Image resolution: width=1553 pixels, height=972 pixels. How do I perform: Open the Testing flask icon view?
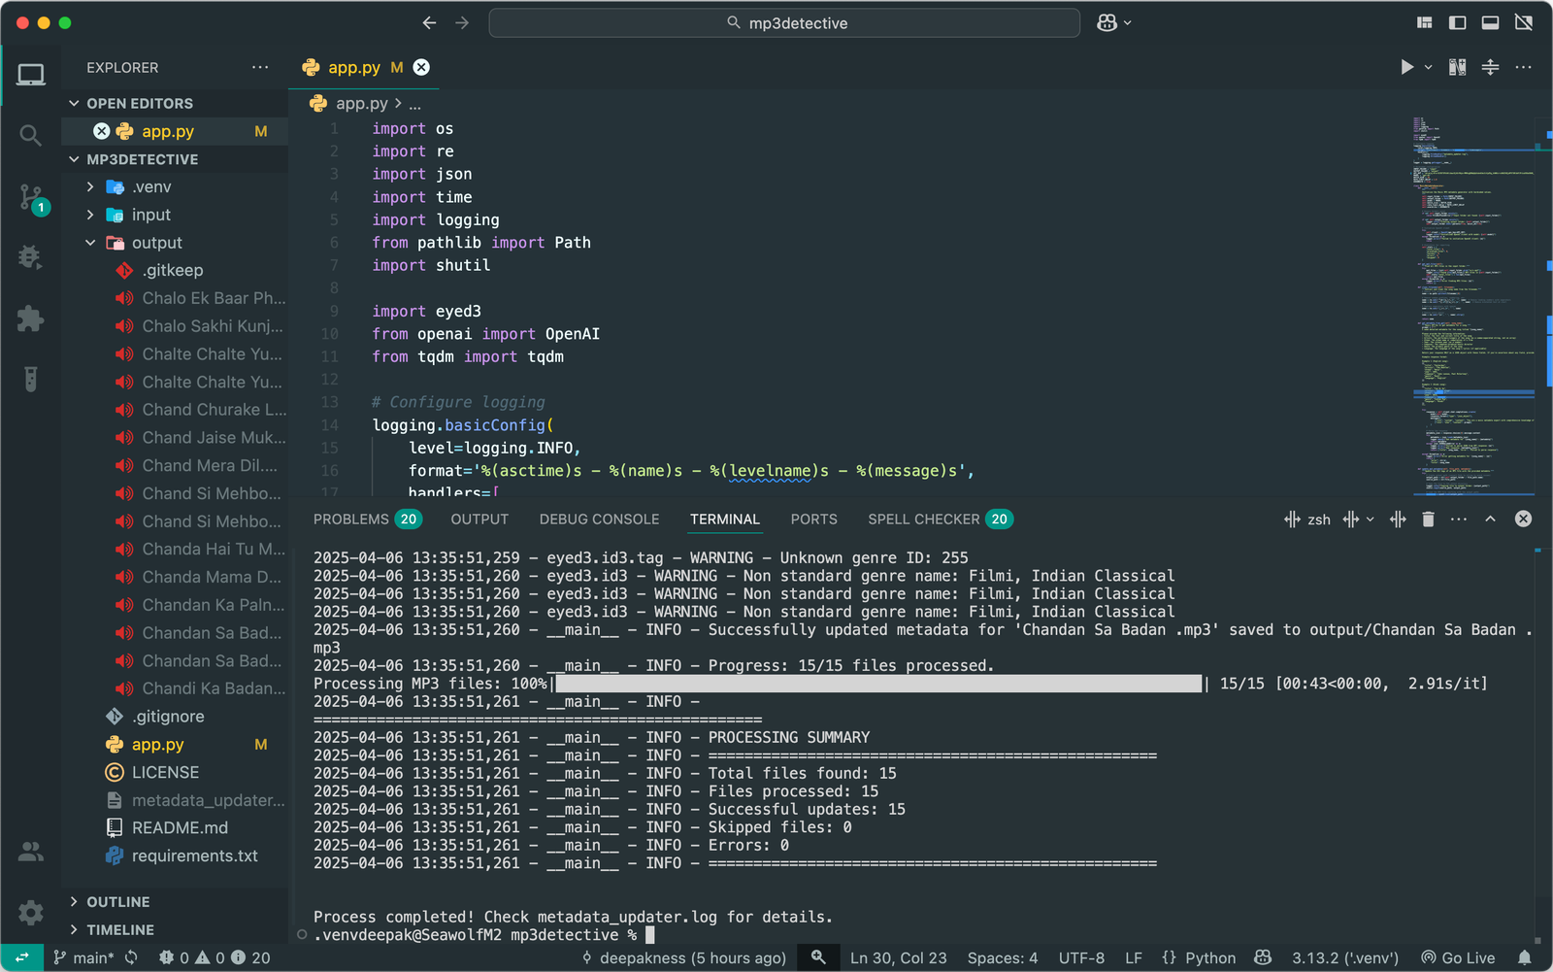[30, 379]
